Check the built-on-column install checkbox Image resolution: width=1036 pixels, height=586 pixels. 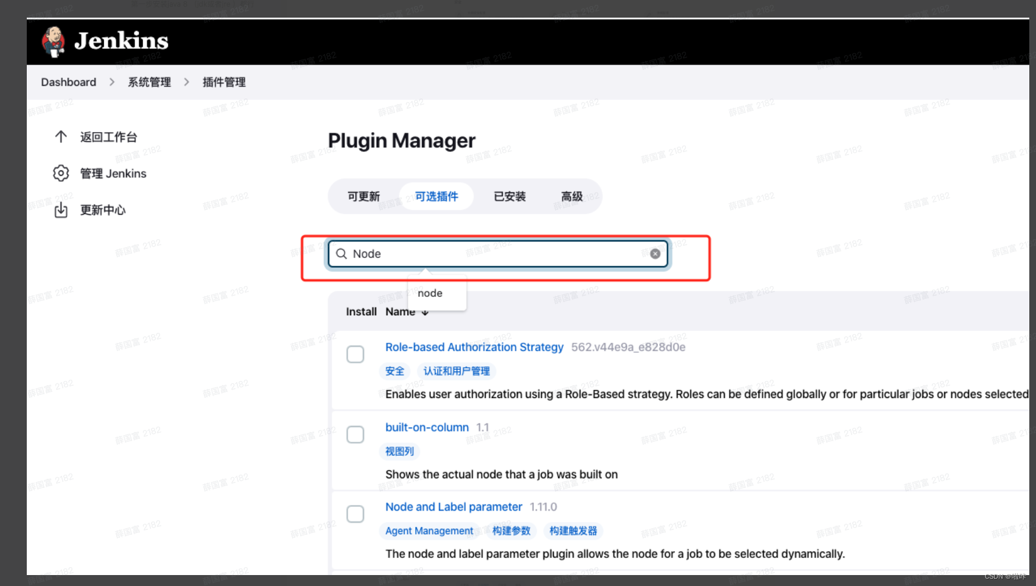(x=355, y=434)
